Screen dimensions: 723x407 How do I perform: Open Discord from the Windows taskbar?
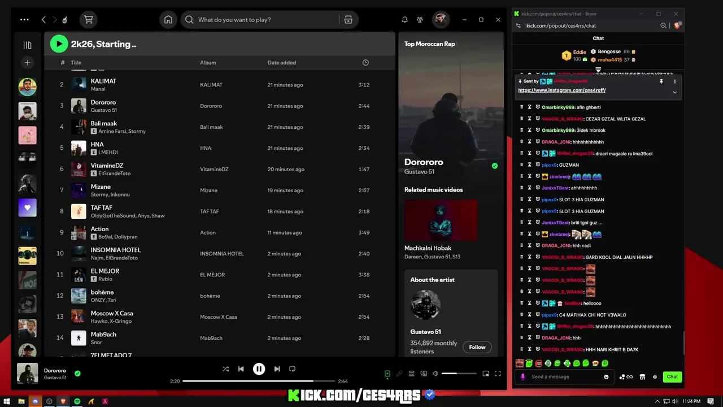pyautogui.click(x=35, y=401)
